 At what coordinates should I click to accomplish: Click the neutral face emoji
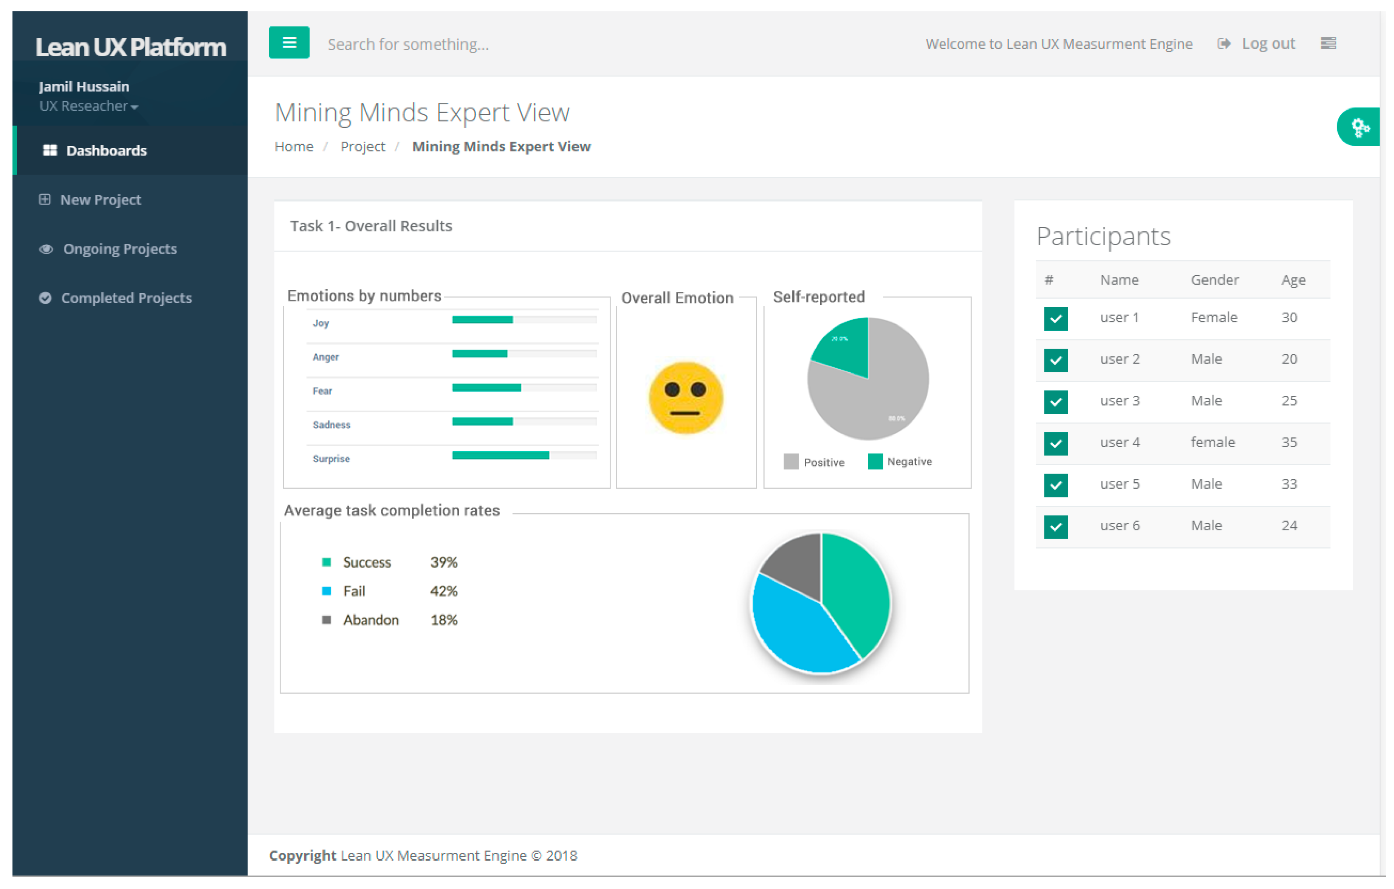[686, 398]
